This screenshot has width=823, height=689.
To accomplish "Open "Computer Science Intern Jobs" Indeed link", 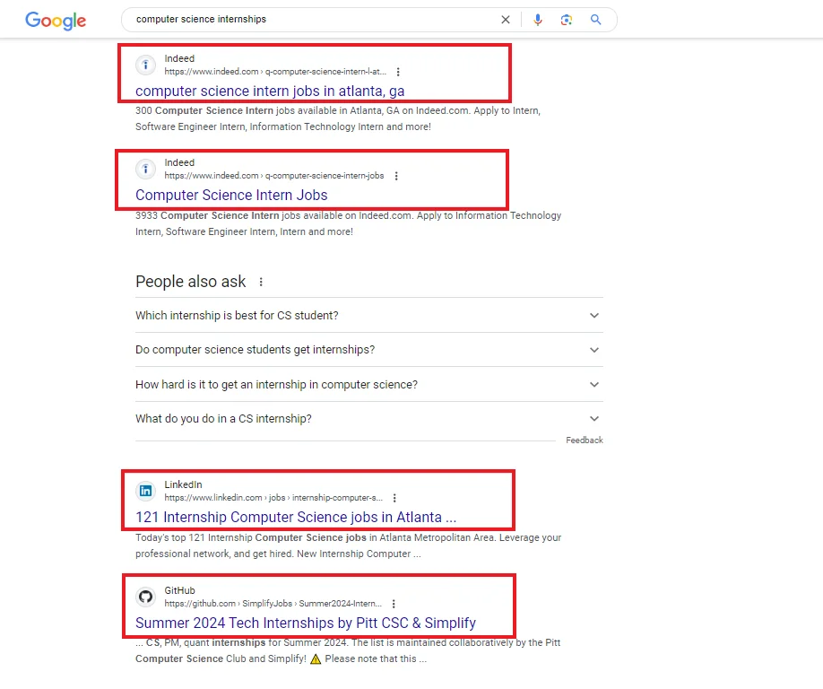I will tap(231, 196).
